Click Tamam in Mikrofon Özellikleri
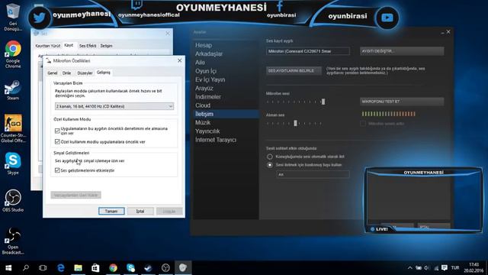488x275 pixels. pos(111,211)
